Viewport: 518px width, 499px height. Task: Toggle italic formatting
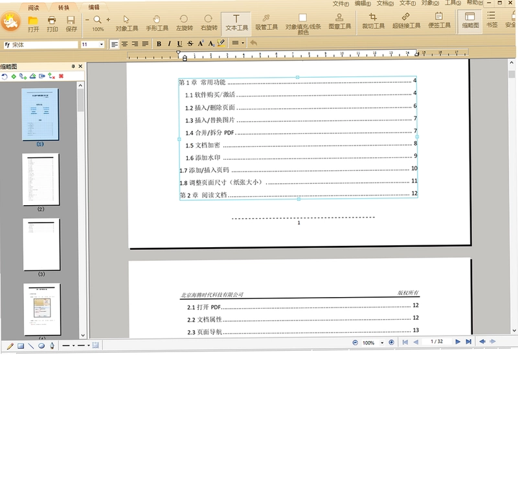(x=169, y=43)
